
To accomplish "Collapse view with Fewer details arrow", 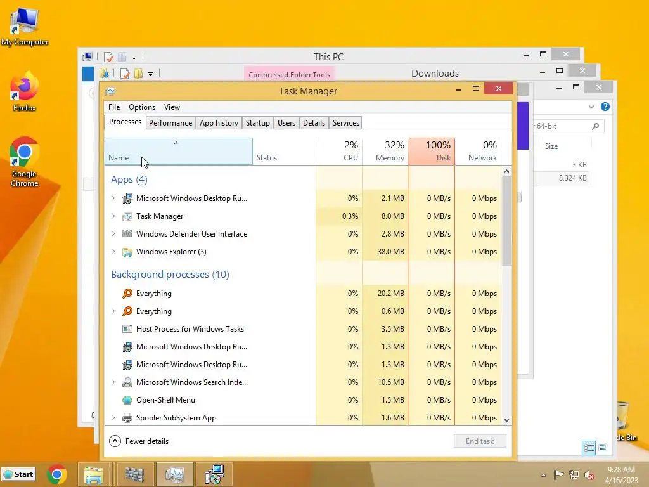I will [115, 441].
